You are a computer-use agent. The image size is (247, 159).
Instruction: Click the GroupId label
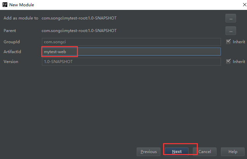pyautogui.click(x=12, y=42)
